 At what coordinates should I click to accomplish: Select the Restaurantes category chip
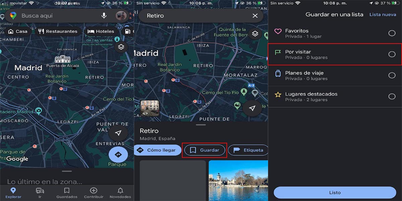tap(58, 31)
